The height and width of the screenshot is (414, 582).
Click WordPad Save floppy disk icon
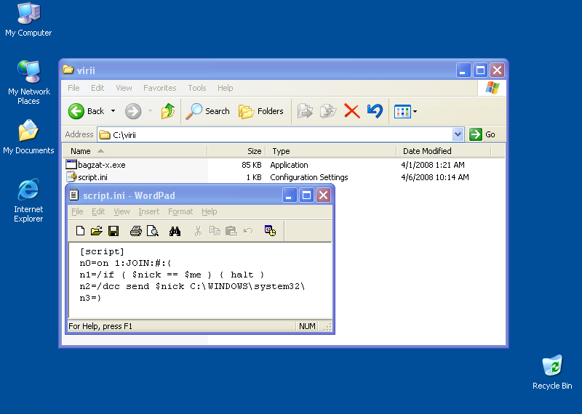click(113, 231)
